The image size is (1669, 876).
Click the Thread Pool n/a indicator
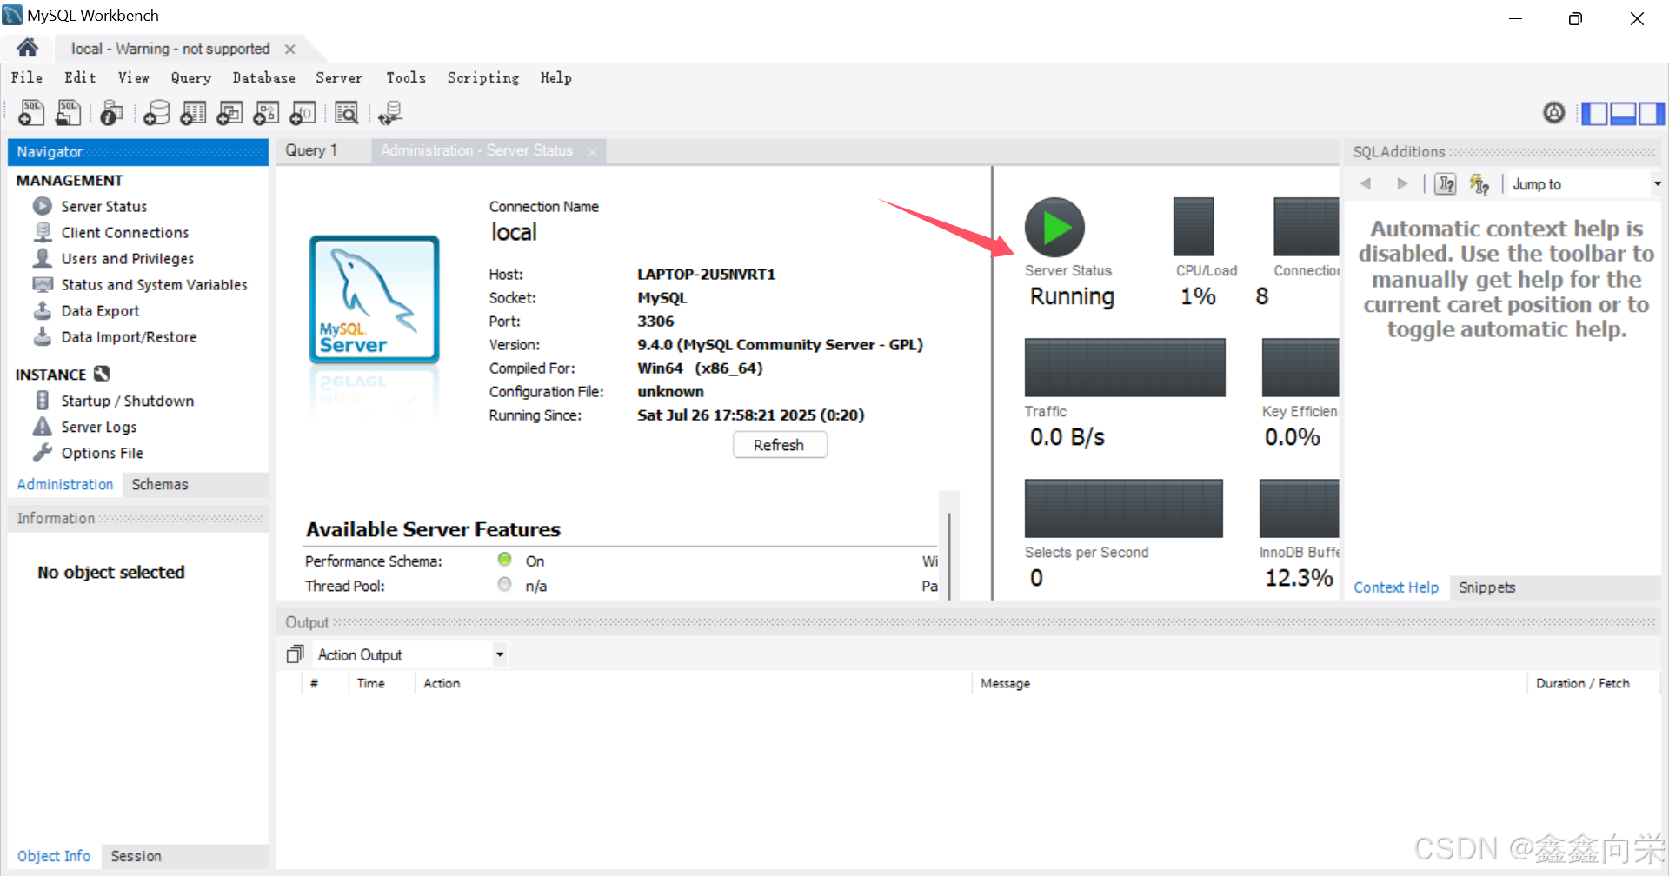[x=504, y=585]
